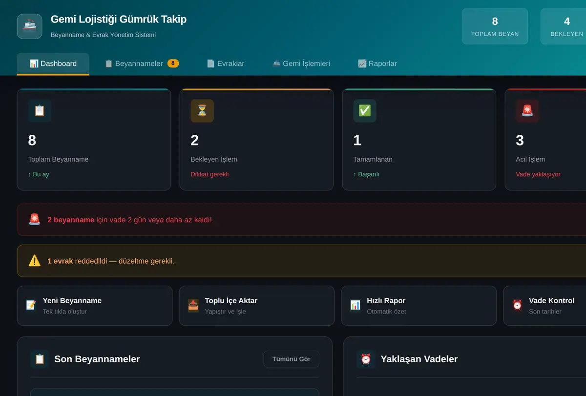The height and width of the screenshot is (396, 586).
Task: Click the siren icon on Acil İşlem card
Action: (x=527, y=111)
